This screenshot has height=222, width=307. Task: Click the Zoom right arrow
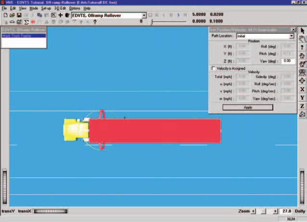[x=275, y=211]
